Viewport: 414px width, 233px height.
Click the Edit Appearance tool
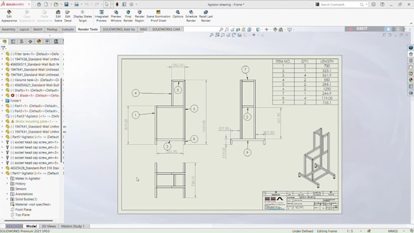click(x=9, y=16)
